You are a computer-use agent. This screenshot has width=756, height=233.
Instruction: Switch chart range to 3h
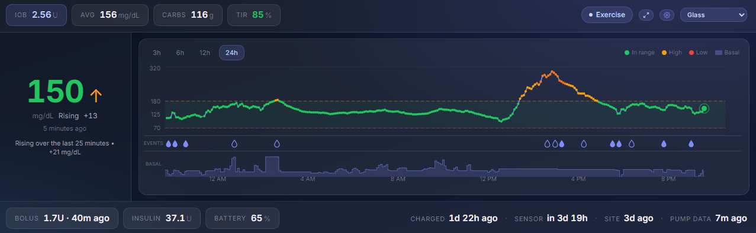click(157, 53)
